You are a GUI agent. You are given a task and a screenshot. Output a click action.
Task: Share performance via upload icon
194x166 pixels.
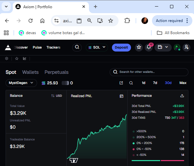coord(182,96)
